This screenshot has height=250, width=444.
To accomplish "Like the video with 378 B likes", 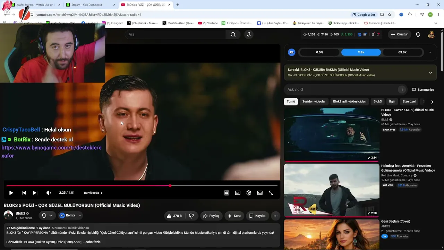I will pyautogui.click(x=174, y=216).
